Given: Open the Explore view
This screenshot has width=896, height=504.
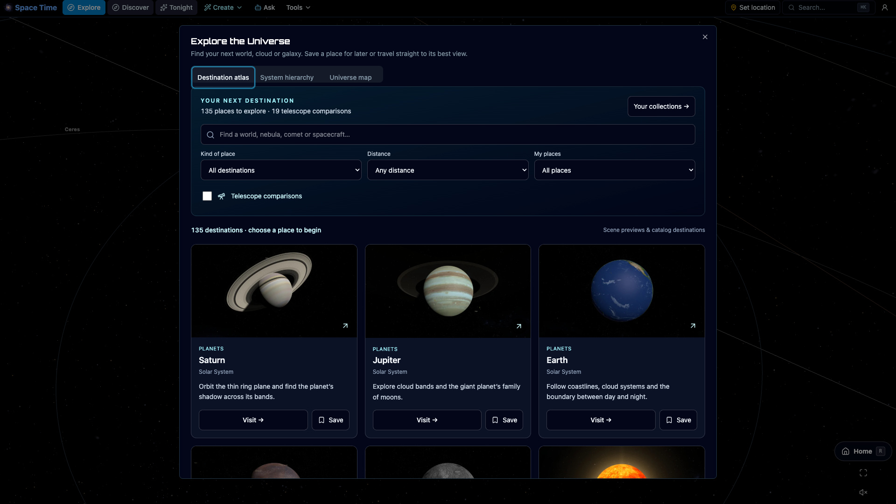Looking at the screenshot, I should tap(84, 7).
